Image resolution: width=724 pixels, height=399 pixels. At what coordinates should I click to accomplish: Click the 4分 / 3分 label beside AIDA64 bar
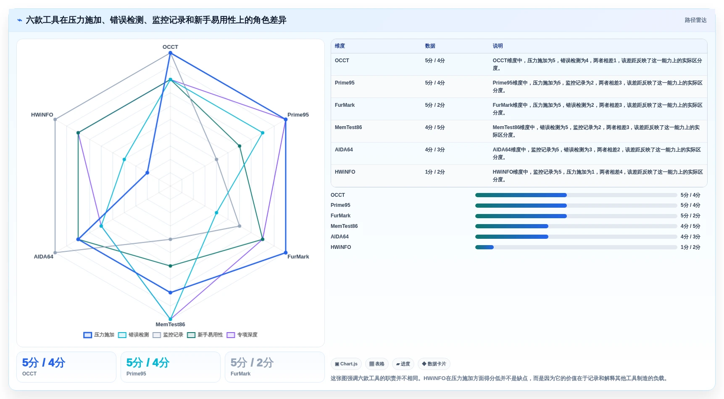click(x=690, y=237)
